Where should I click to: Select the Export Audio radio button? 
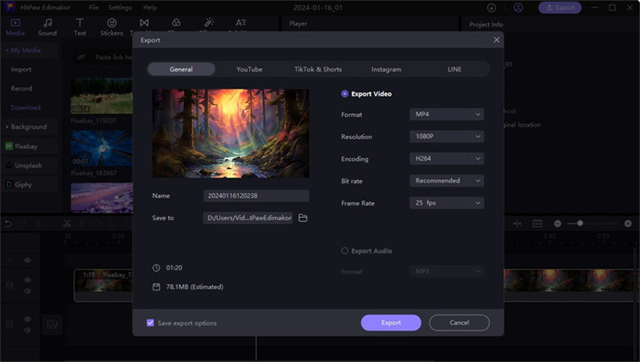point(345,251)
